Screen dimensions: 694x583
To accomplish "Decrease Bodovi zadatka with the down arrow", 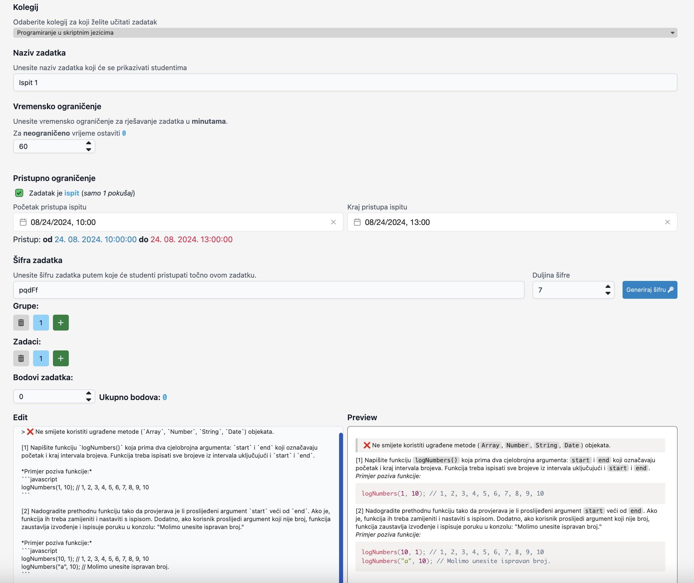I will 88,400.
